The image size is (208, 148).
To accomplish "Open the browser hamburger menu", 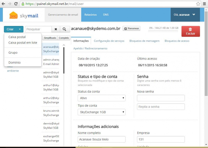I will click(x=204, y=4).
